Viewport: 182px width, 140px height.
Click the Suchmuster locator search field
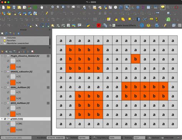[17, 138]
